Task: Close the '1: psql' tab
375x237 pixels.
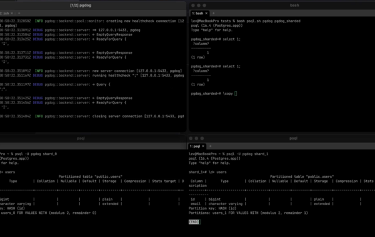Action: tap(203, 147)
